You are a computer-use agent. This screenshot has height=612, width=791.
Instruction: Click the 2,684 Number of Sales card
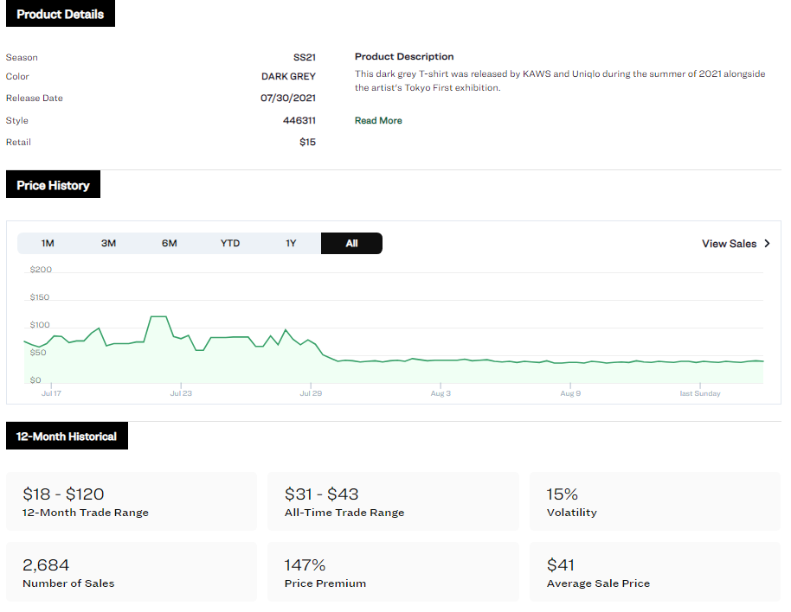pos(132,571)
